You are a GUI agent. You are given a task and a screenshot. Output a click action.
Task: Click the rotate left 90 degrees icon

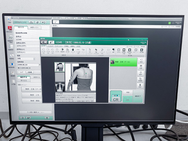[43, 49]
